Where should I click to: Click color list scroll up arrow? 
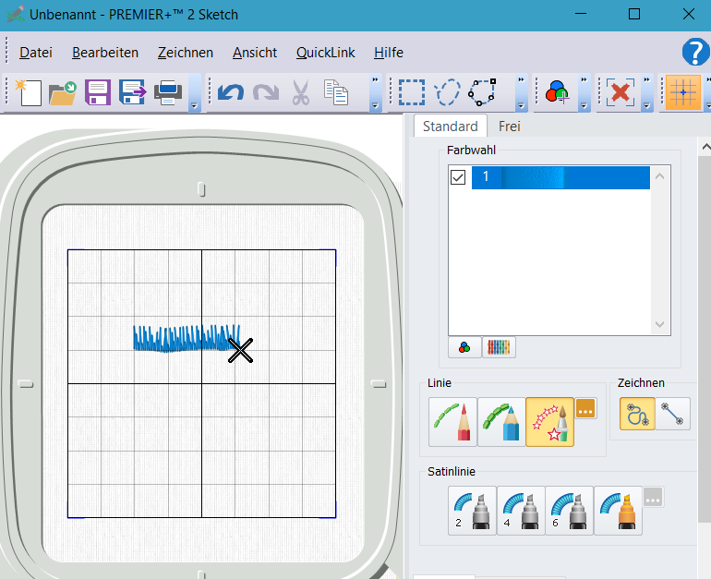tap(660, 176)
